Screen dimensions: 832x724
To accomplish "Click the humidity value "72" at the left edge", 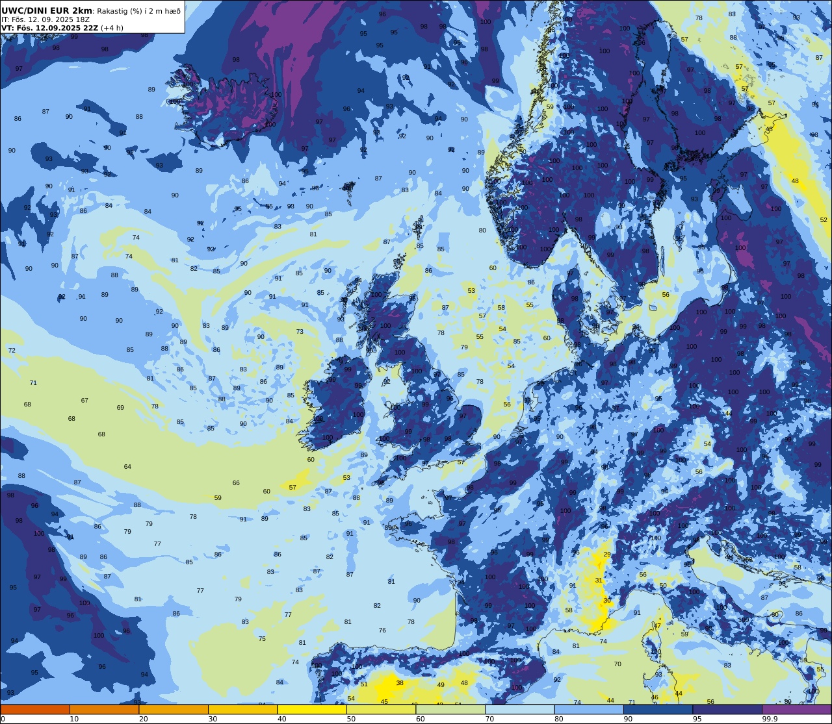I will (12, 351).
